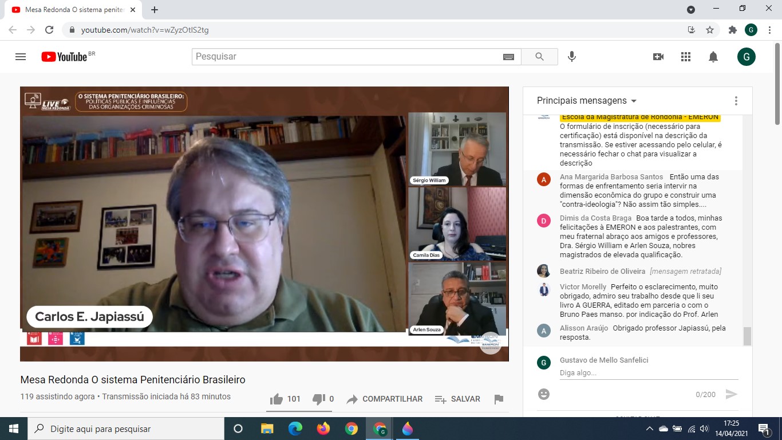Image resolution: width=782 pixels, height=440 pixels.
Task: Open the notifications bell
Action: (713, 57)
